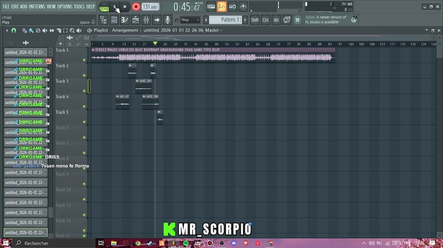Open the ADD menu

[23, 7]
